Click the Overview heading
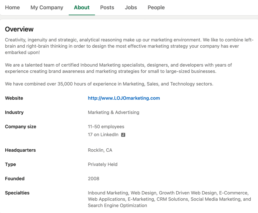This screenshot has height=213, width=258. tap(19, 29)
